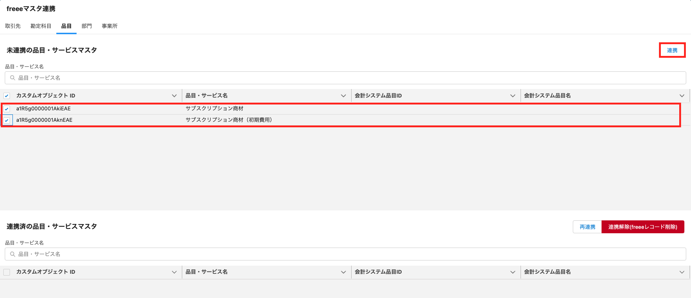
Task: Click search icon in unlinked items search box
Action: (13, 78)
